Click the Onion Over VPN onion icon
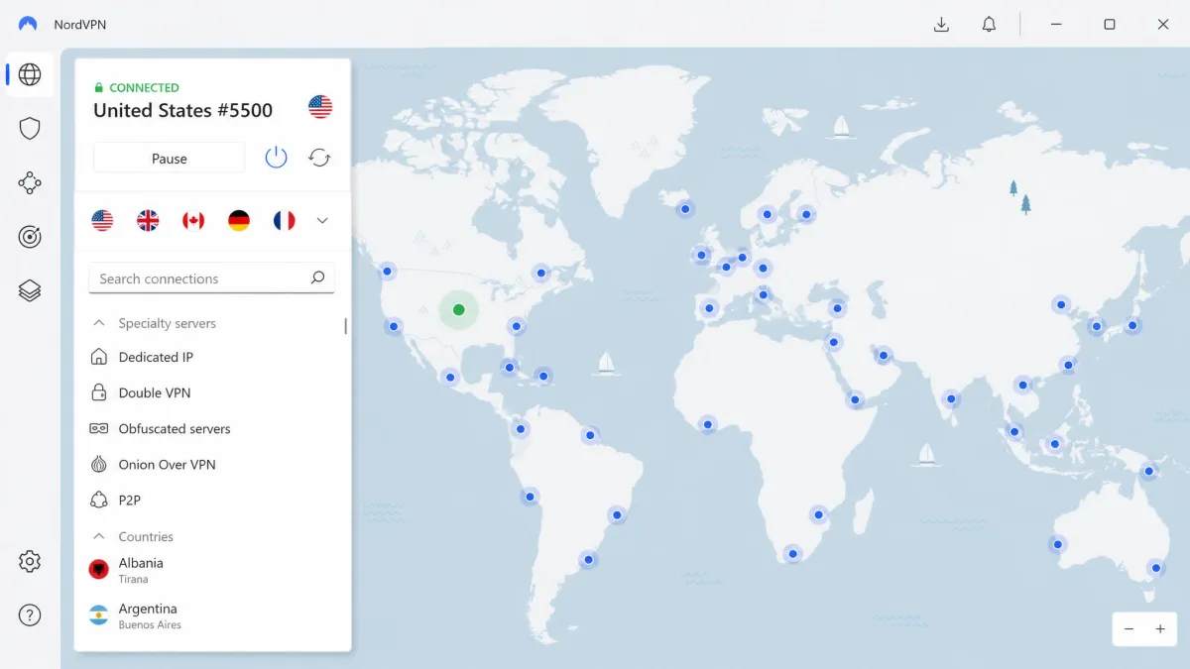Viewport: 1190px width, 669px height. (x=99, y=464)
